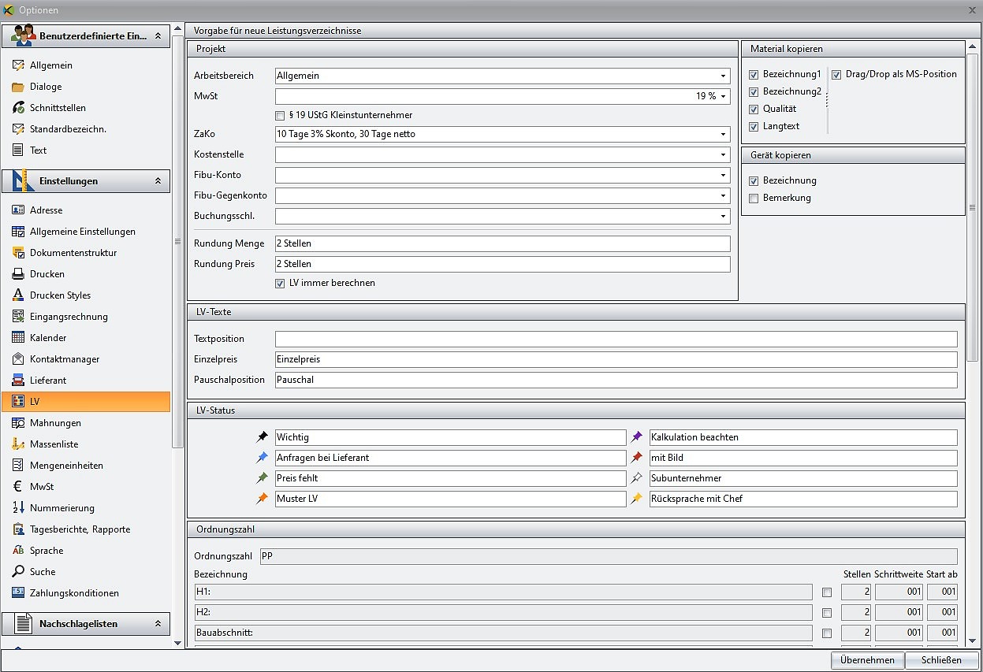The width and height of the screenshot is (983, 672).
Task: Enable Bemerkung under Gerät kopieren
Action: click(754, 199)
